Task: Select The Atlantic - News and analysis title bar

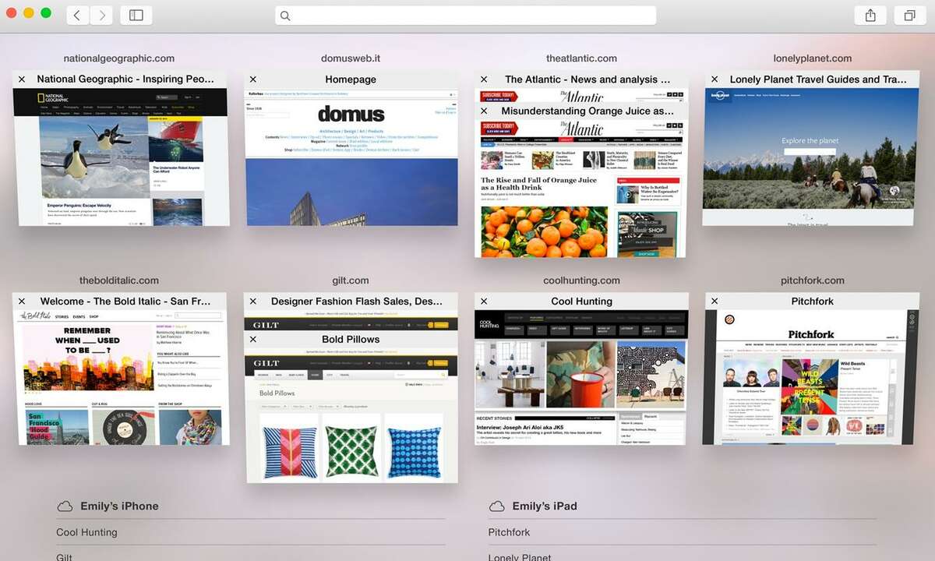Action: point(581,79)
